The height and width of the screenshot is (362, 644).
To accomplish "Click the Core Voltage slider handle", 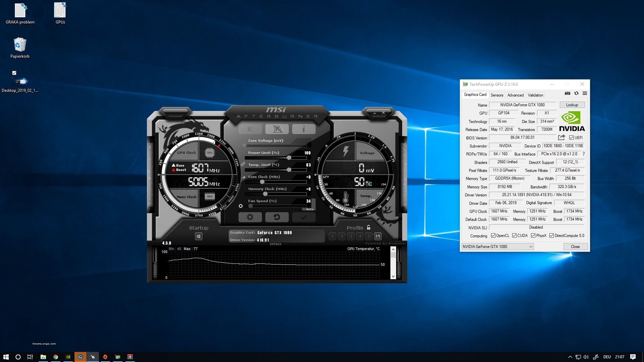I will point(245,146).
